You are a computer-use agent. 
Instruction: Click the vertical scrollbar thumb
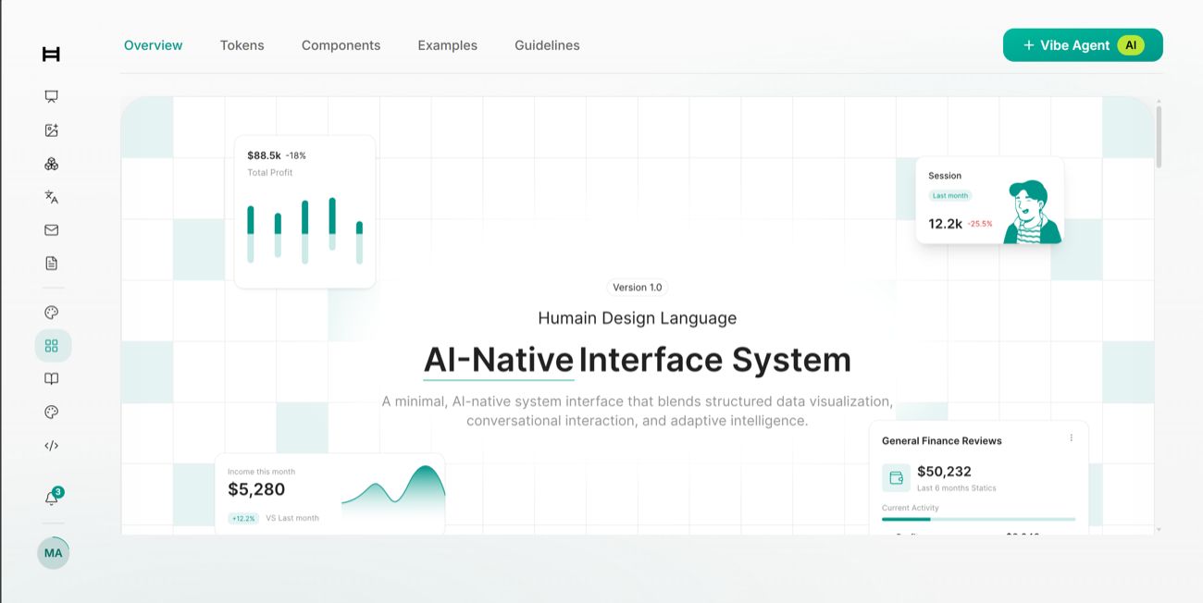[1159, 137]
